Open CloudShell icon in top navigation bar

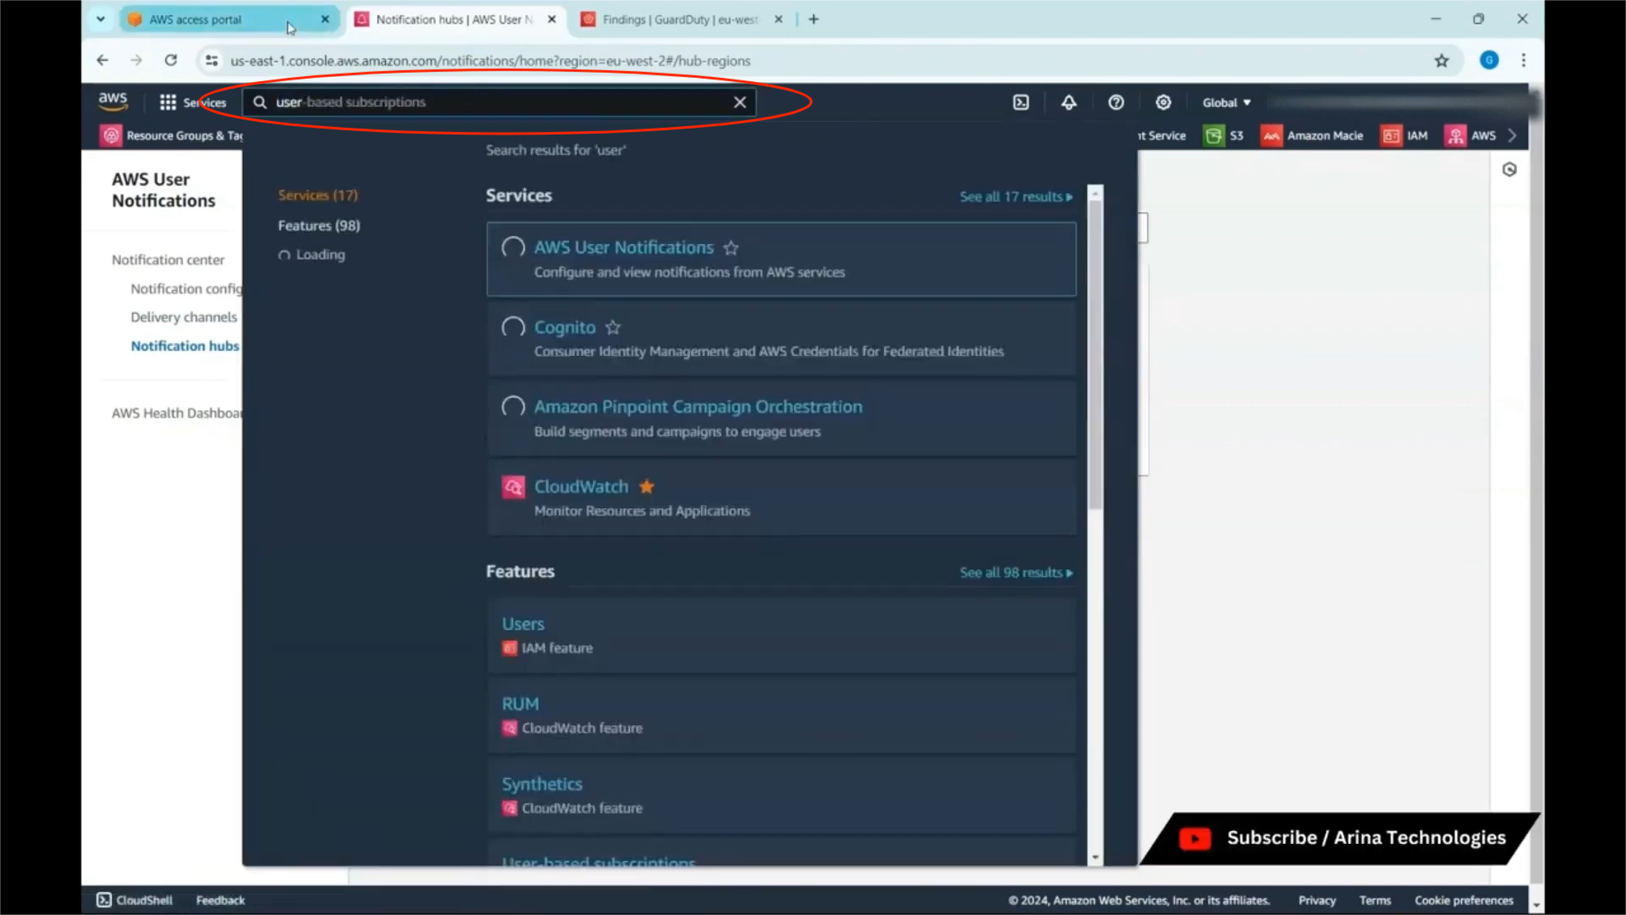coord(1020,103)
